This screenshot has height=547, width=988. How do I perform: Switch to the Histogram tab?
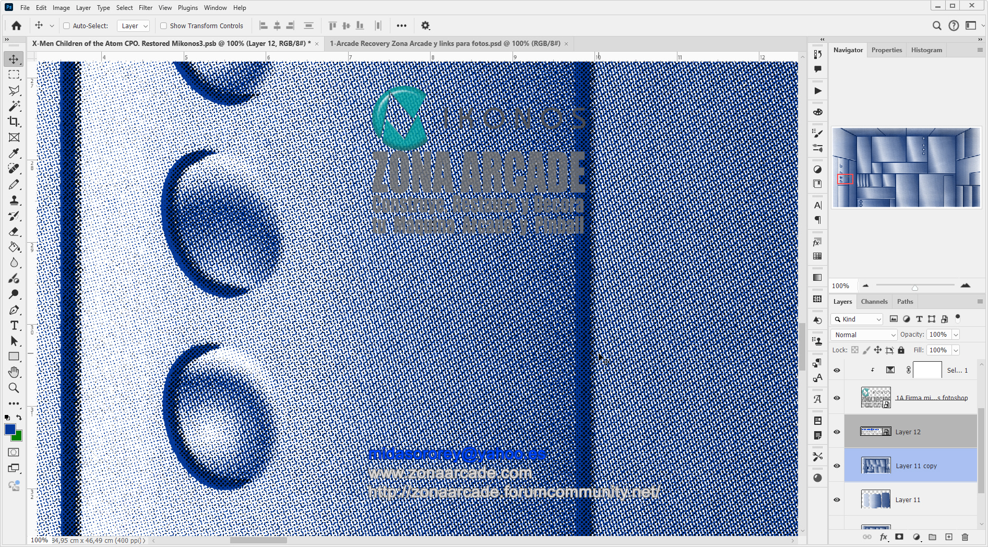point(926,50)
